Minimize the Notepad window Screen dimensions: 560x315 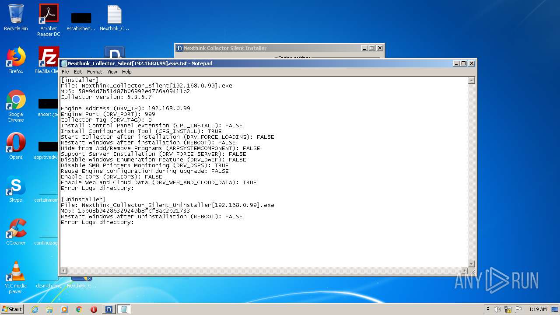(457, 63)
